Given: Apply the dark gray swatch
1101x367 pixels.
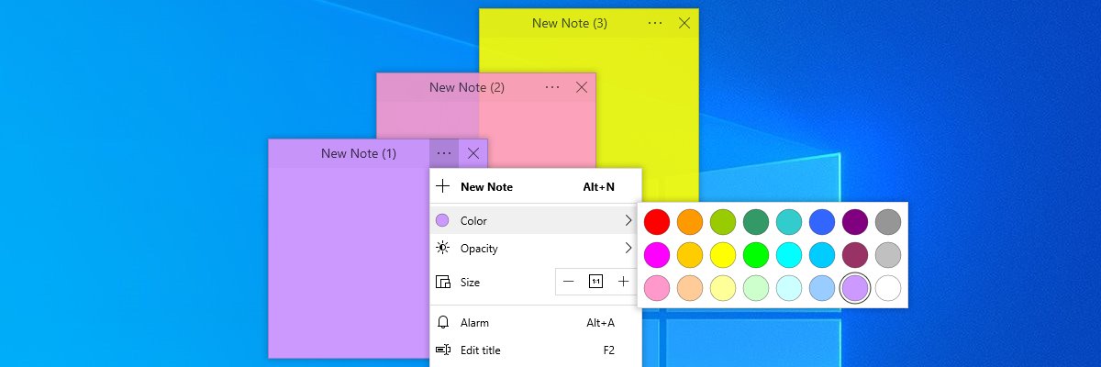Looking at the screenshot, I should coord(888,221).
